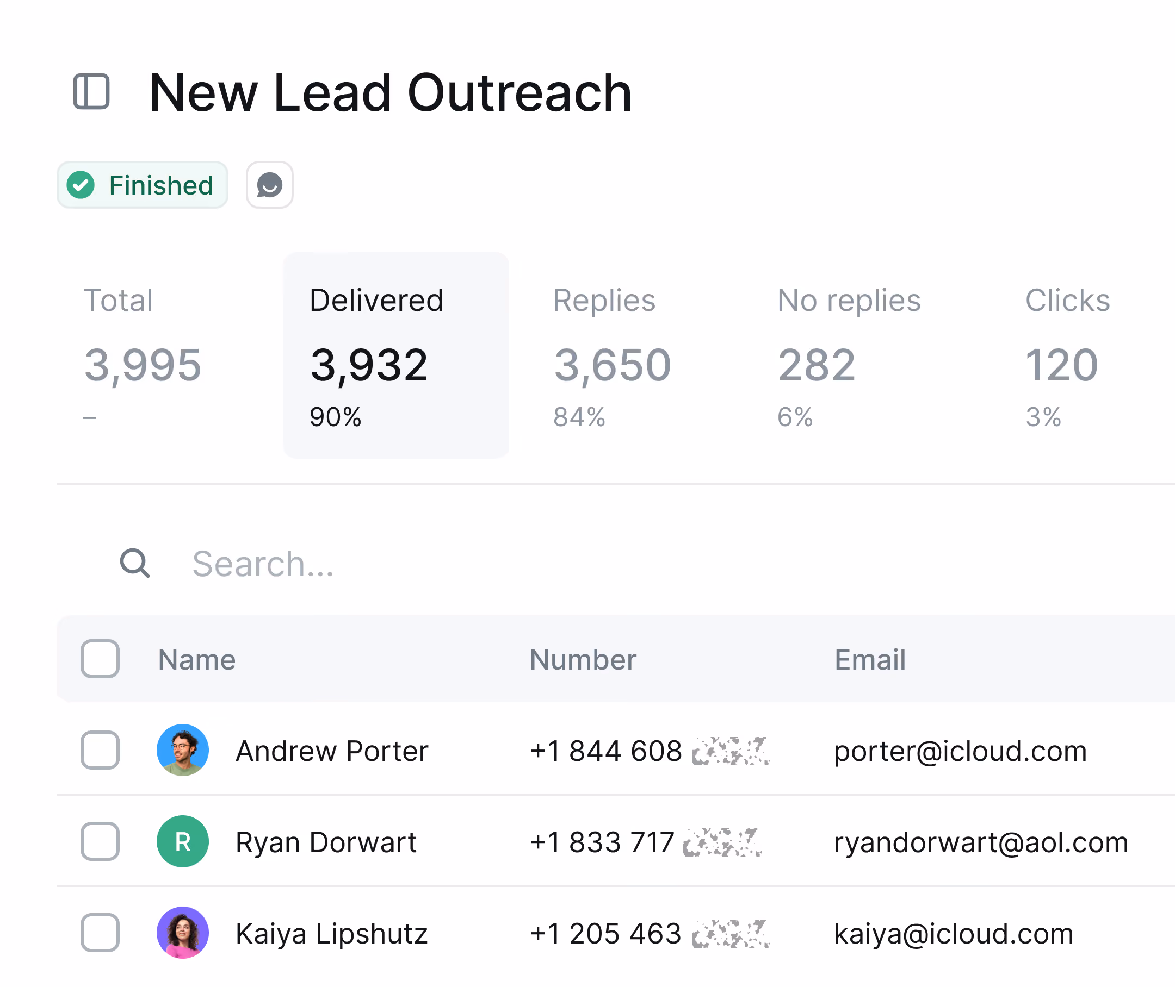Select the Delivered stats tab

coord(396,356)
